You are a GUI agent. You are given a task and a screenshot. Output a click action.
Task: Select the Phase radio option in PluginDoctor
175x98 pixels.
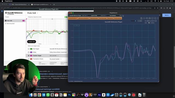(152, 21)
